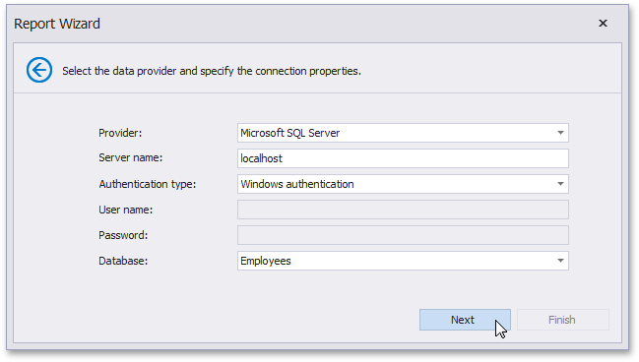Image resolution: width=639 pixels, height=362 pixels.
Task: Click the Next button
Action: (465, 320)
